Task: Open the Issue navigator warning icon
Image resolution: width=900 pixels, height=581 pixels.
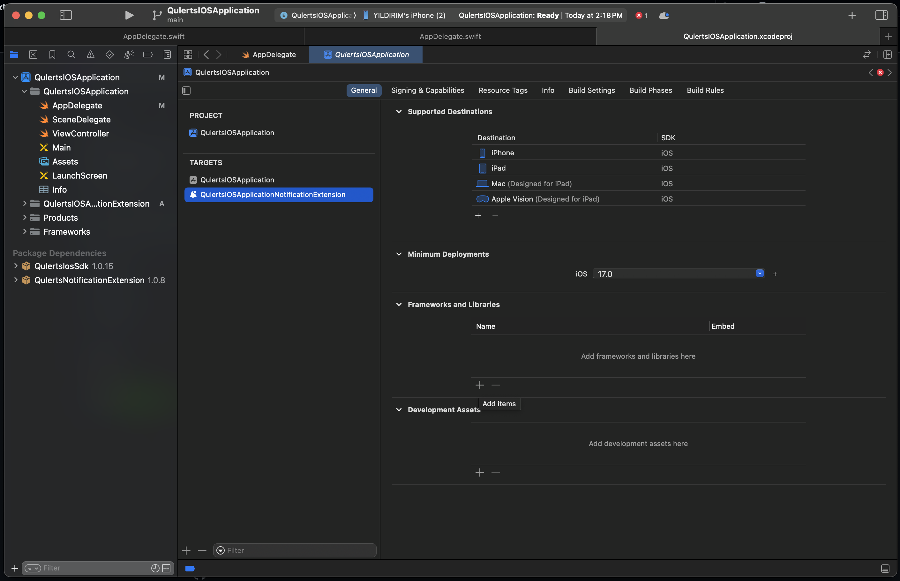Action: coord(91,55)
